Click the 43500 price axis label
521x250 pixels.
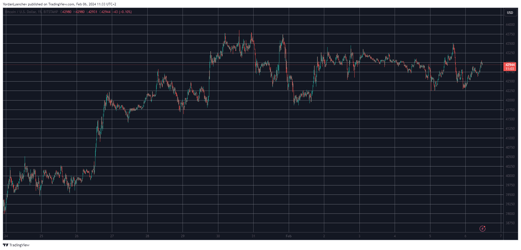pyautogui.click(x=510, y=44)
